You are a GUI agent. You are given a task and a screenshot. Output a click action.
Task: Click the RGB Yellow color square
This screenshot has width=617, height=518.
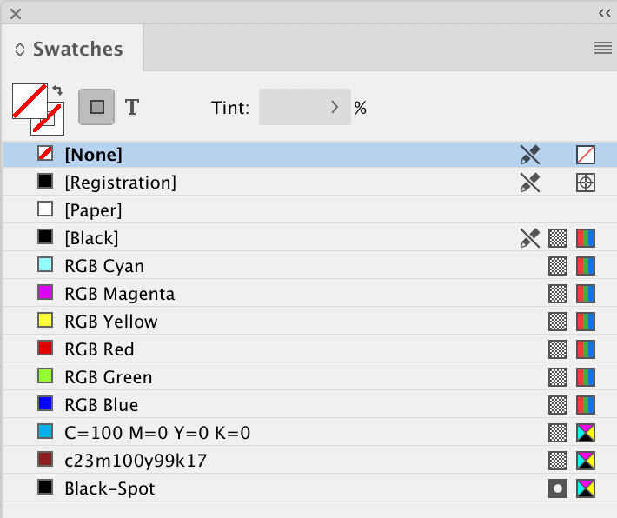tap(45, 322)
